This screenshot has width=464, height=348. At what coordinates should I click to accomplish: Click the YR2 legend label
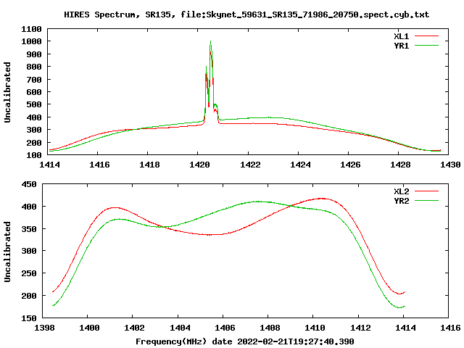tap(401, 201)
